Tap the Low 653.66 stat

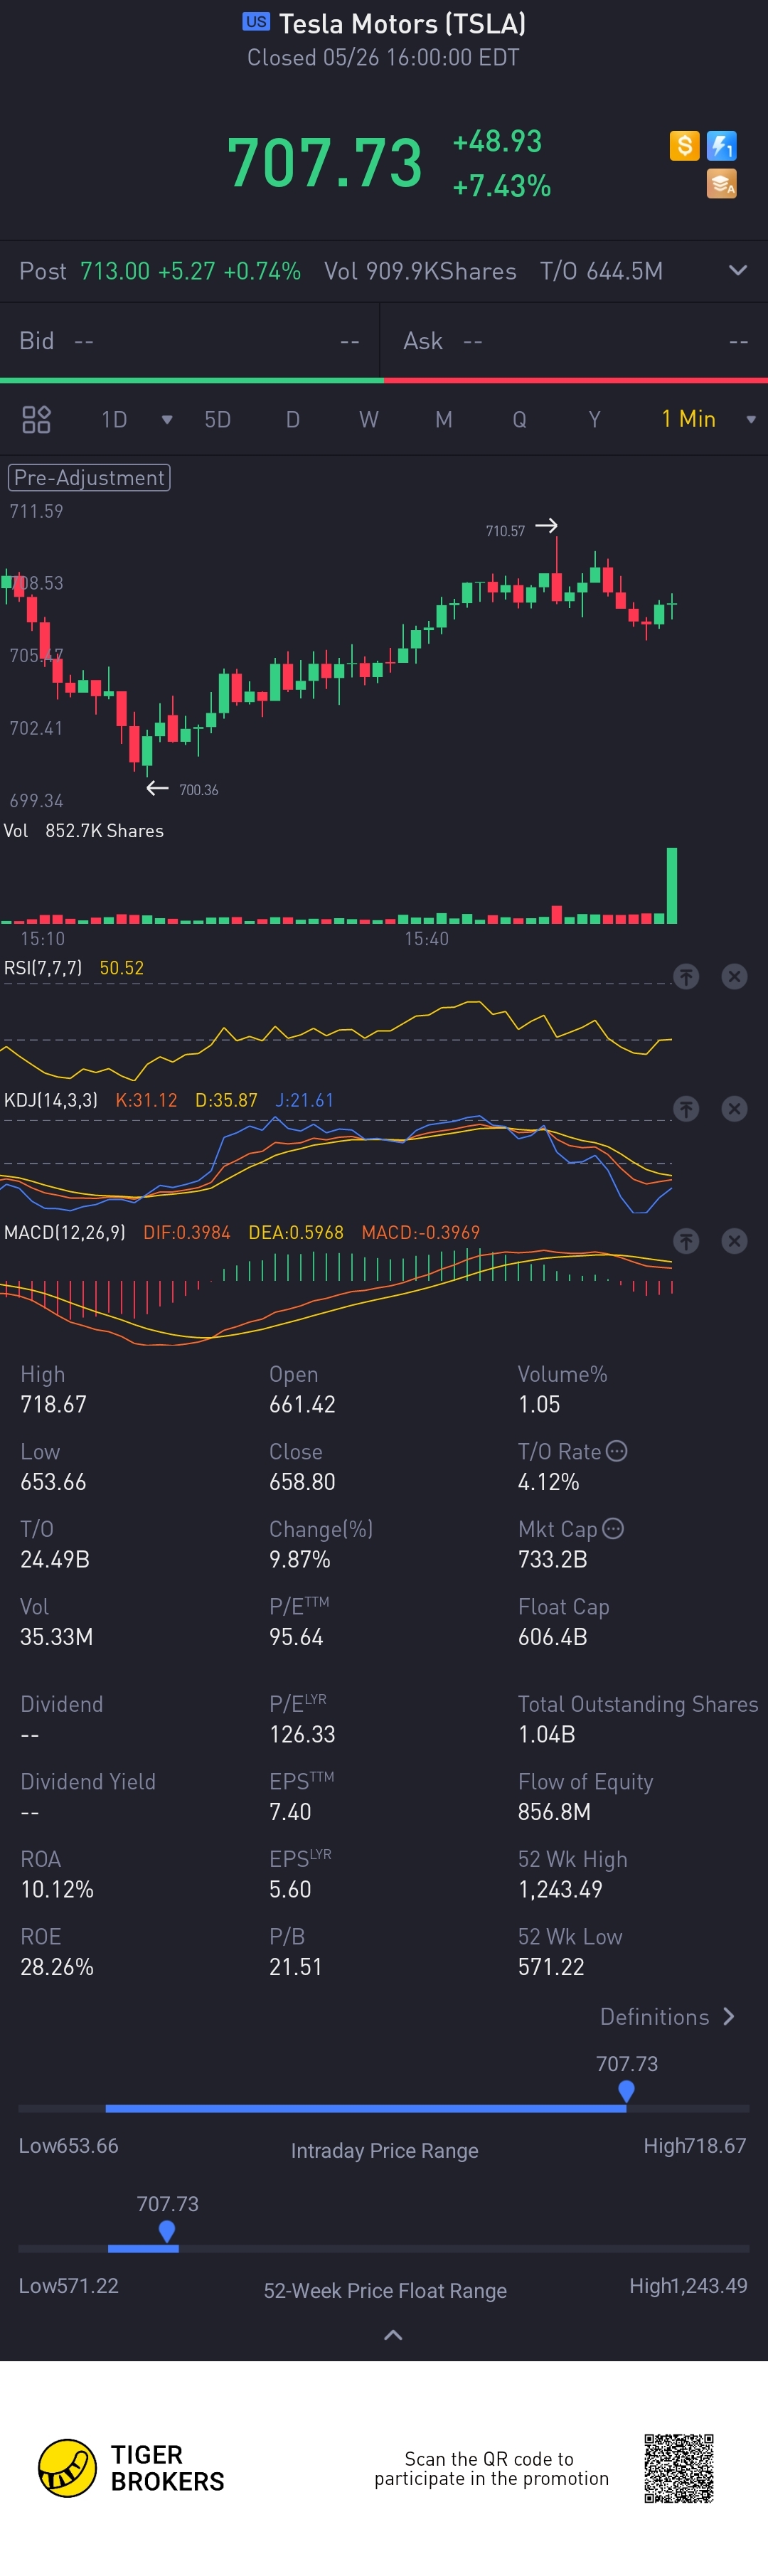[x=54, y=1466]
